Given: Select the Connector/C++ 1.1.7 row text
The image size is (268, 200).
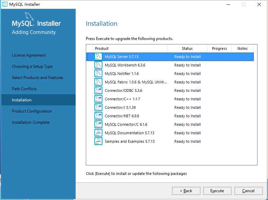Looking at the screenshot, I should (x=122, y=99).
